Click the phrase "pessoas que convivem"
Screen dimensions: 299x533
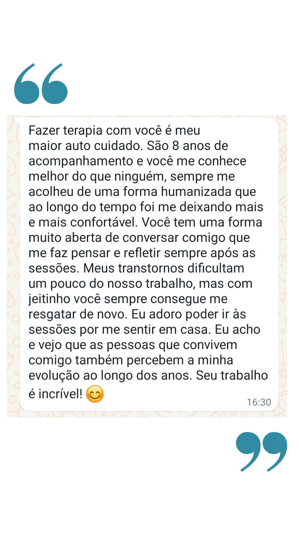pyautogui.click(x=172, y=345)
